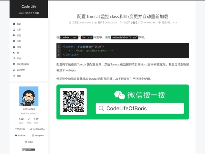The height and width of the screenshot is (154, 205).
Task: Open the Code Life site title
Action: (29, 6)
